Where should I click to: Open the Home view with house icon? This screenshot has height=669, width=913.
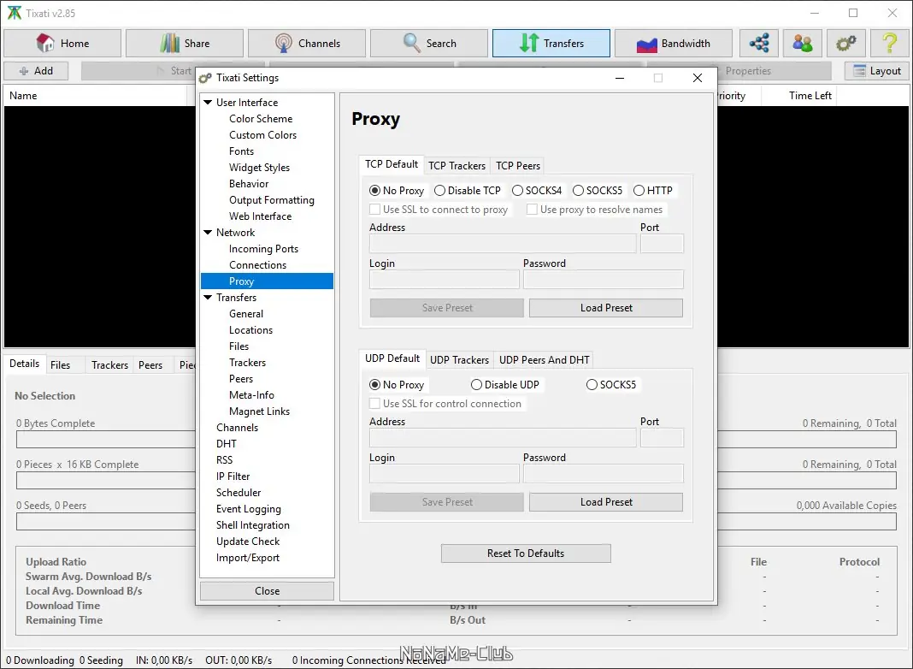click(x=62, y=43)
